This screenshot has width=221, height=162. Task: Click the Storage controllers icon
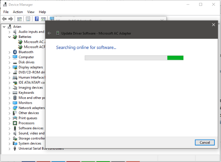(15, 139)
